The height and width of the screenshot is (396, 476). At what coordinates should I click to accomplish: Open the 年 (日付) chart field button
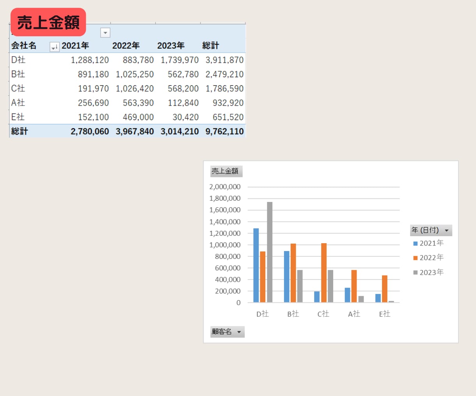coord(431,230)
